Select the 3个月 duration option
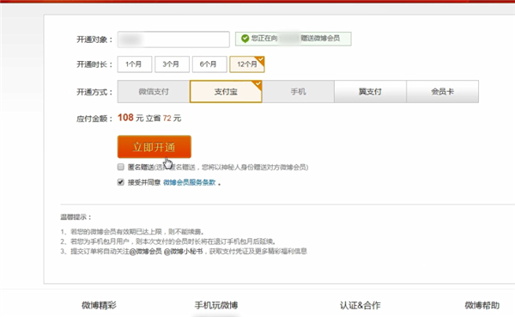The height and width of the screenshot is (317, 515). (x=173, y=64)
